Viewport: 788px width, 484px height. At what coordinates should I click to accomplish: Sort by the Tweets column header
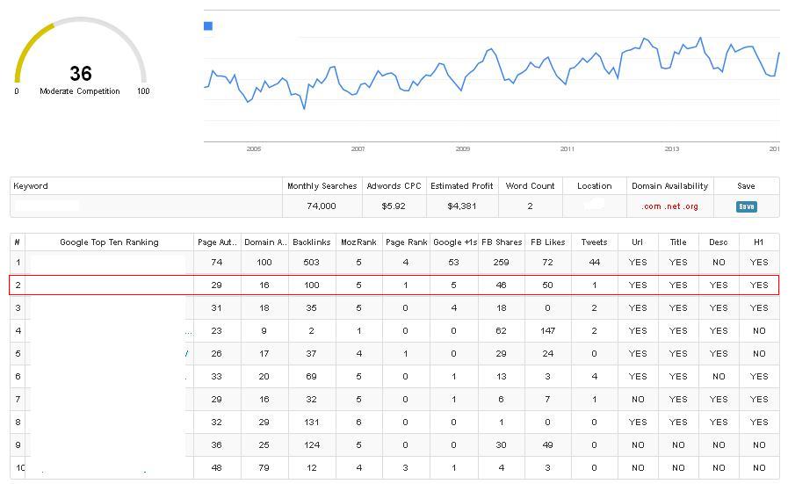[x=594, y=242]
